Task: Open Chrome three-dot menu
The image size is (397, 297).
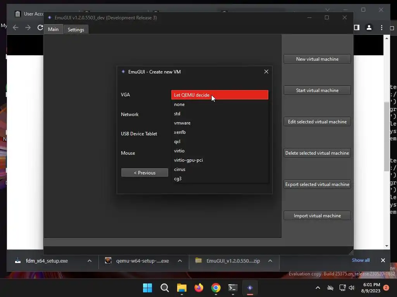Action: (x=381, y=27)
